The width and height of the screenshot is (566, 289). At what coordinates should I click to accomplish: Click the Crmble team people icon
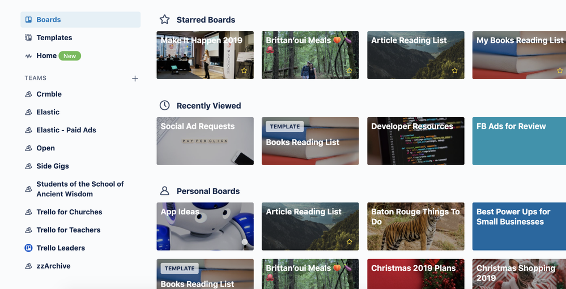(28, 94)
